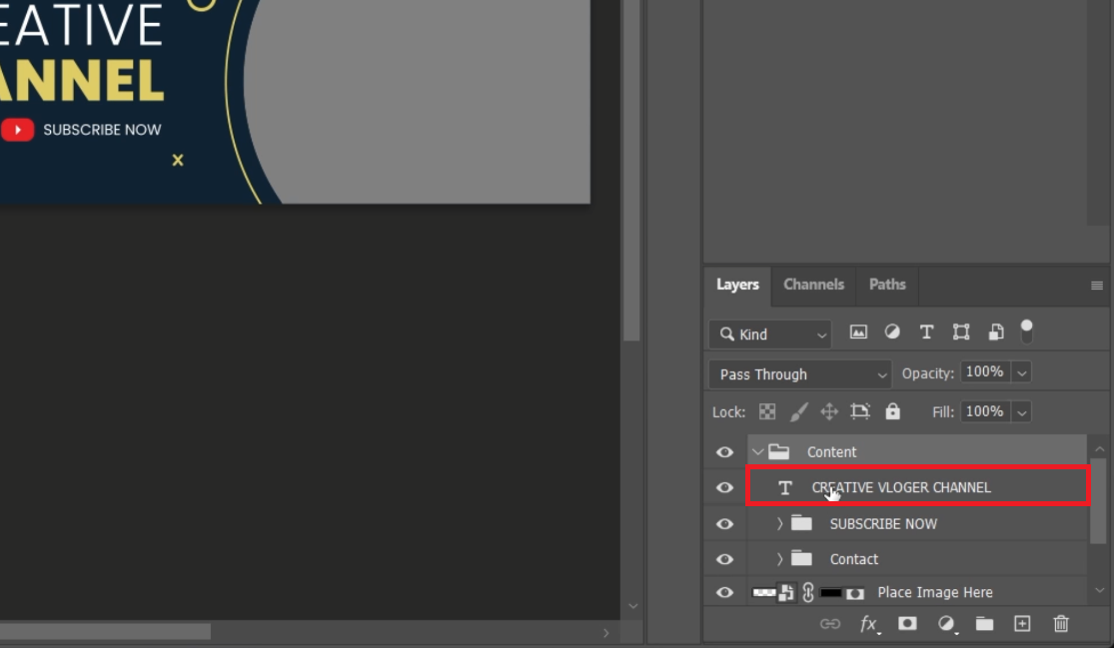Click Opacity value field 100%

click(985, 371)
